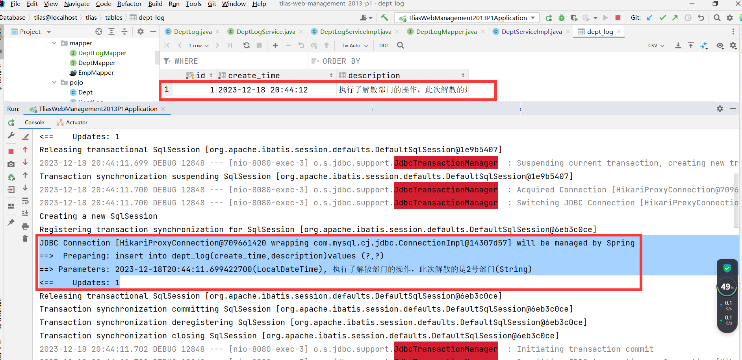Take a thread dump with the camera icon
This screenshot has height=360, width=742.
tap(11, 164)
